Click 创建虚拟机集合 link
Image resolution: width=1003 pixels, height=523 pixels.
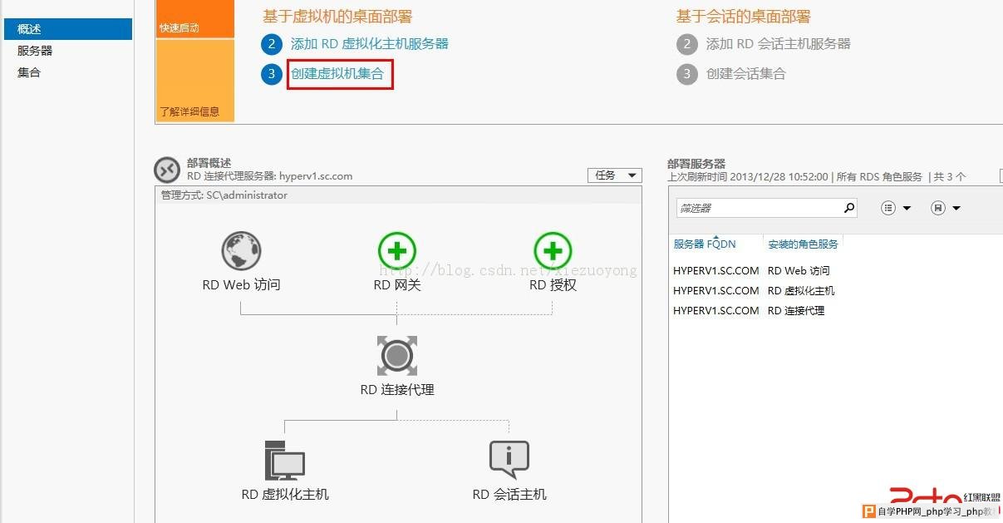(337, 74)
